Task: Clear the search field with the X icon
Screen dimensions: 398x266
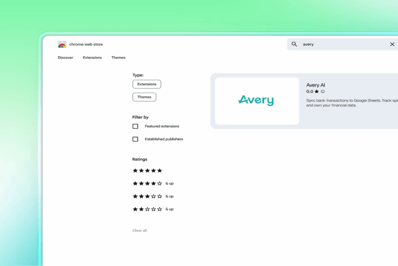Action: (x=392, y=44)
